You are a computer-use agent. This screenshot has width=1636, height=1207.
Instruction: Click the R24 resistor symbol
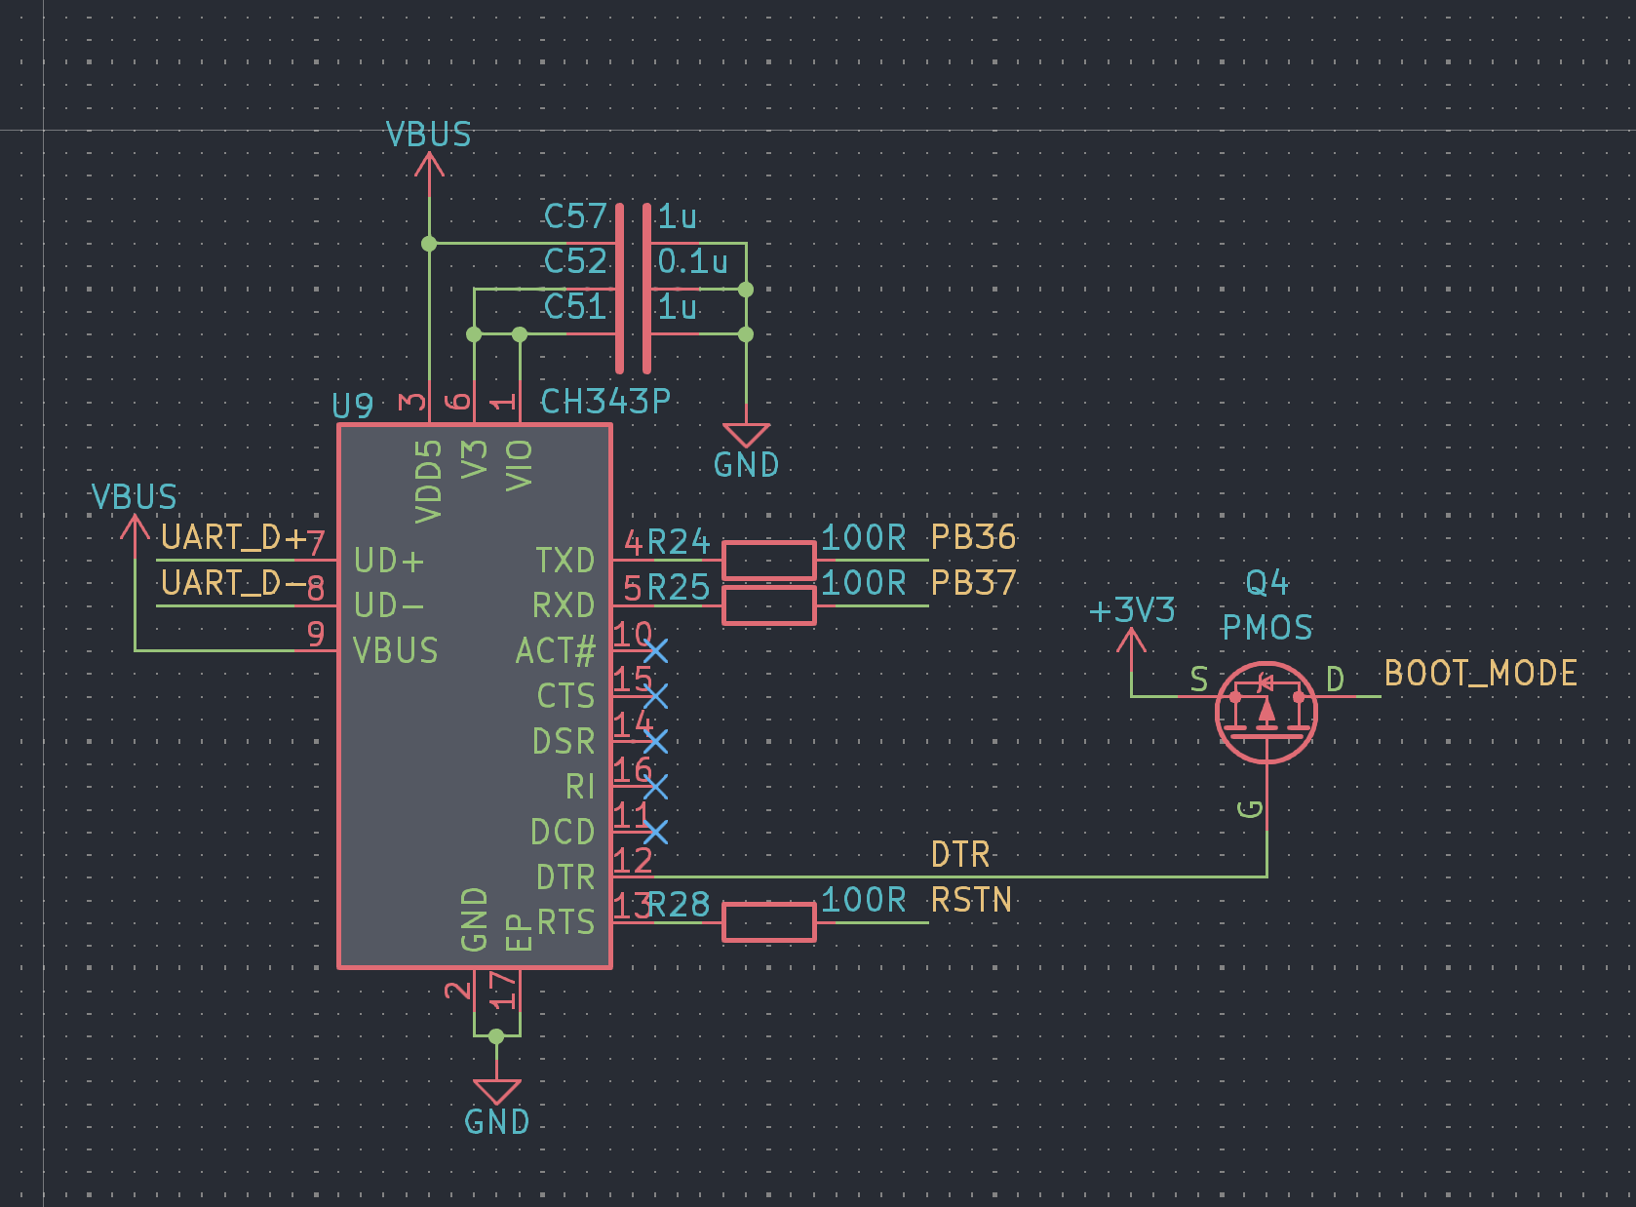click(768, 560)
